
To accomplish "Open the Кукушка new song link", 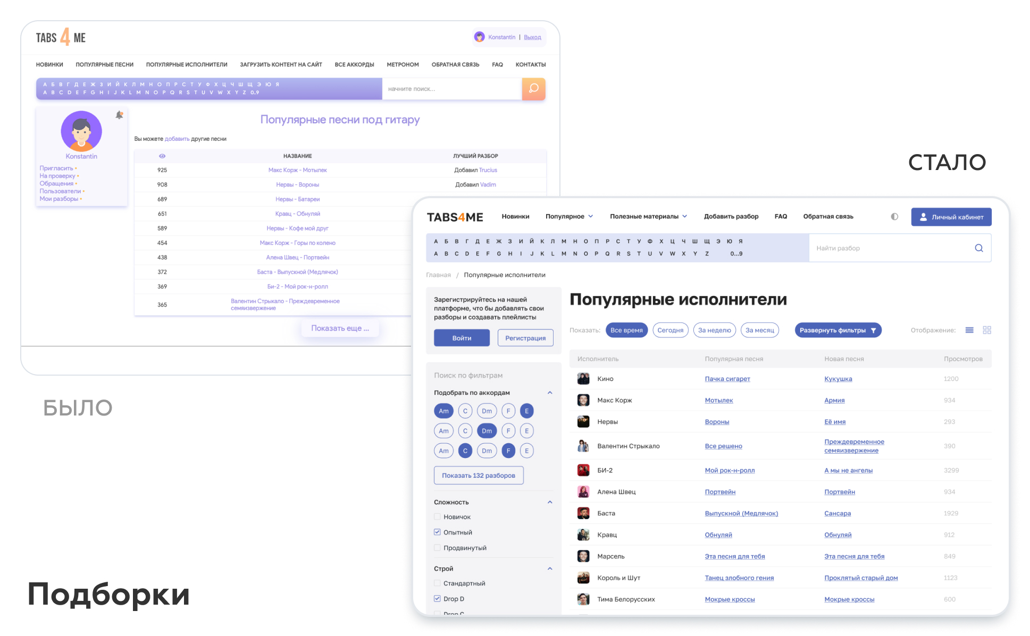I will pyautogui.click(x=838, y=379).
